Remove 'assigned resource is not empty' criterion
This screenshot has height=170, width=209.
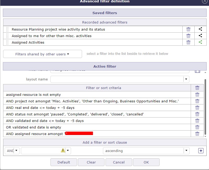click(x=197, y=95)
